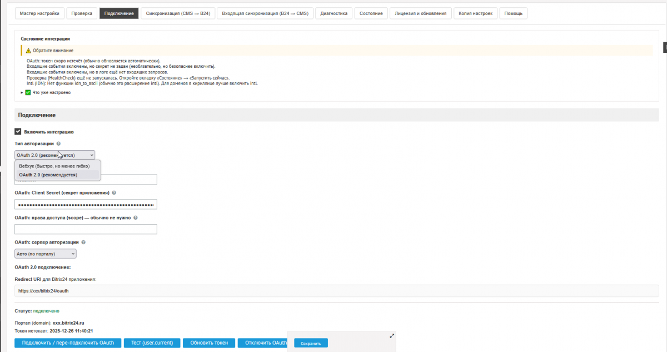Open the Тип авторизации dropdown
Image resolution: width=667 pixels, height=352 pixels.
[54, 155]
